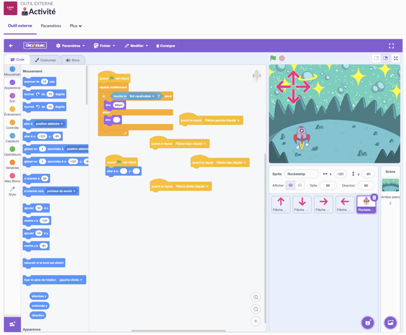
Task: Reset workspace zoom to default
Action: 256,321
